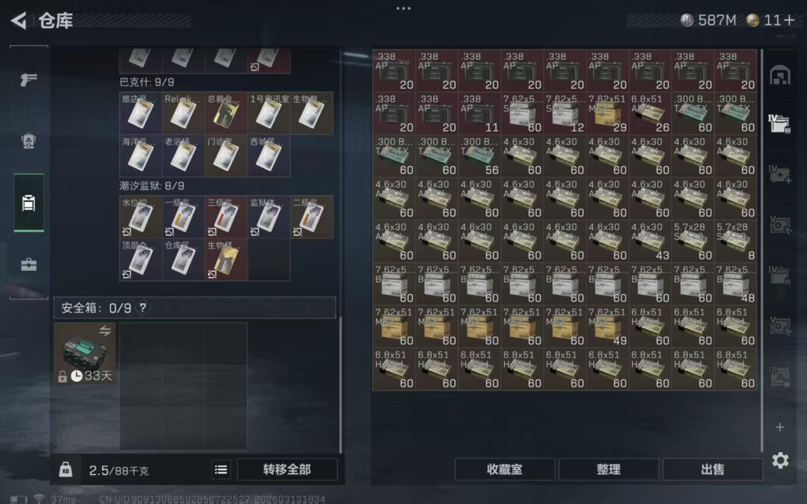This screenshot has height=504, width=807.
Task: Click the question mark beside 安全箱 0/9
Action: [x=143, y=308]
